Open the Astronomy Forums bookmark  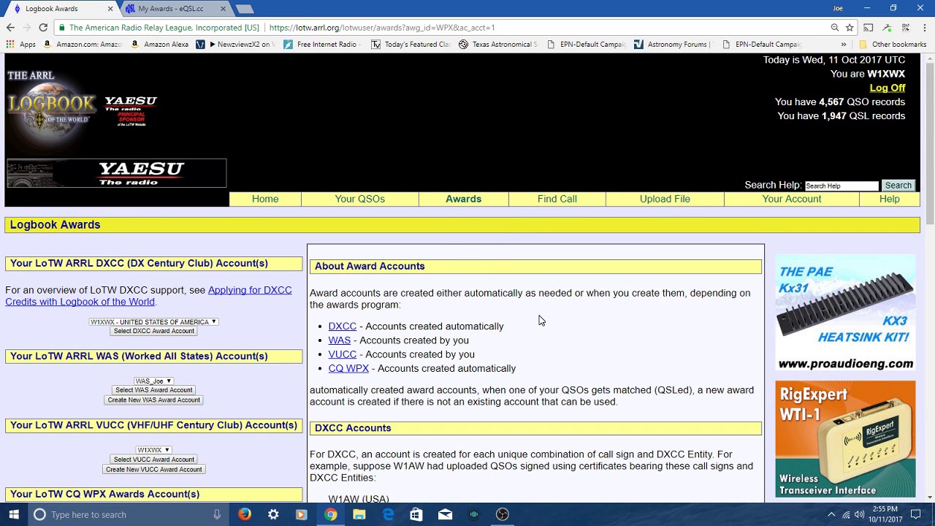coord(671,45)
